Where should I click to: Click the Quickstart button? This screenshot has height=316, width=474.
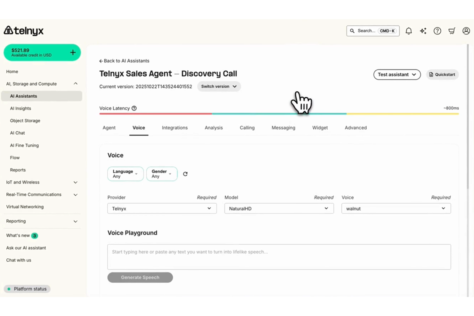(x=442, y=74)
